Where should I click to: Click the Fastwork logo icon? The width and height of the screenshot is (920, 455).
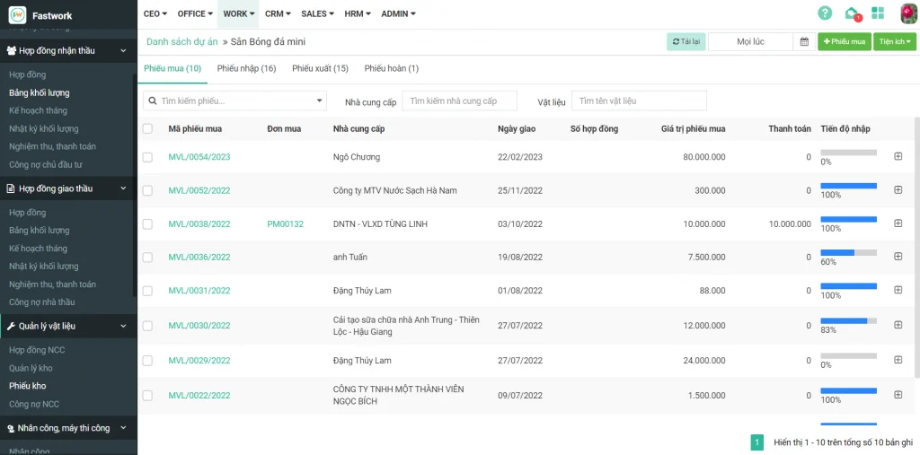17,14
